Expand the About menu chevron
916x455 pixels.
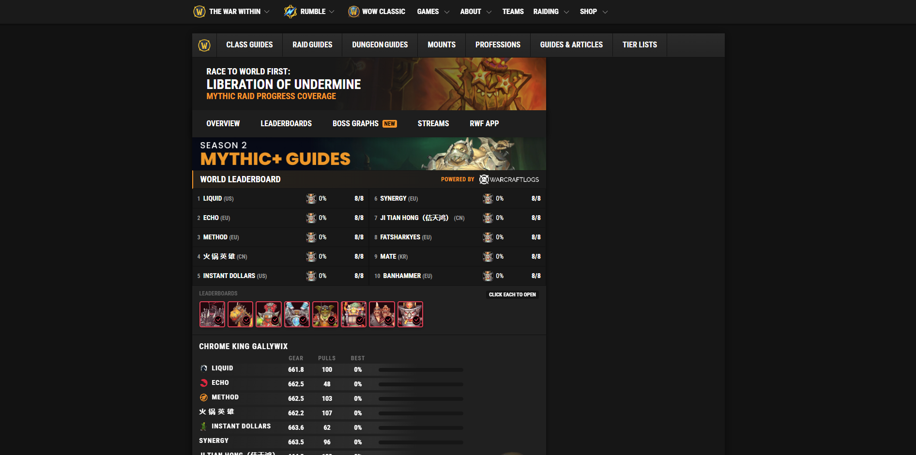click(x=489, y=12)
